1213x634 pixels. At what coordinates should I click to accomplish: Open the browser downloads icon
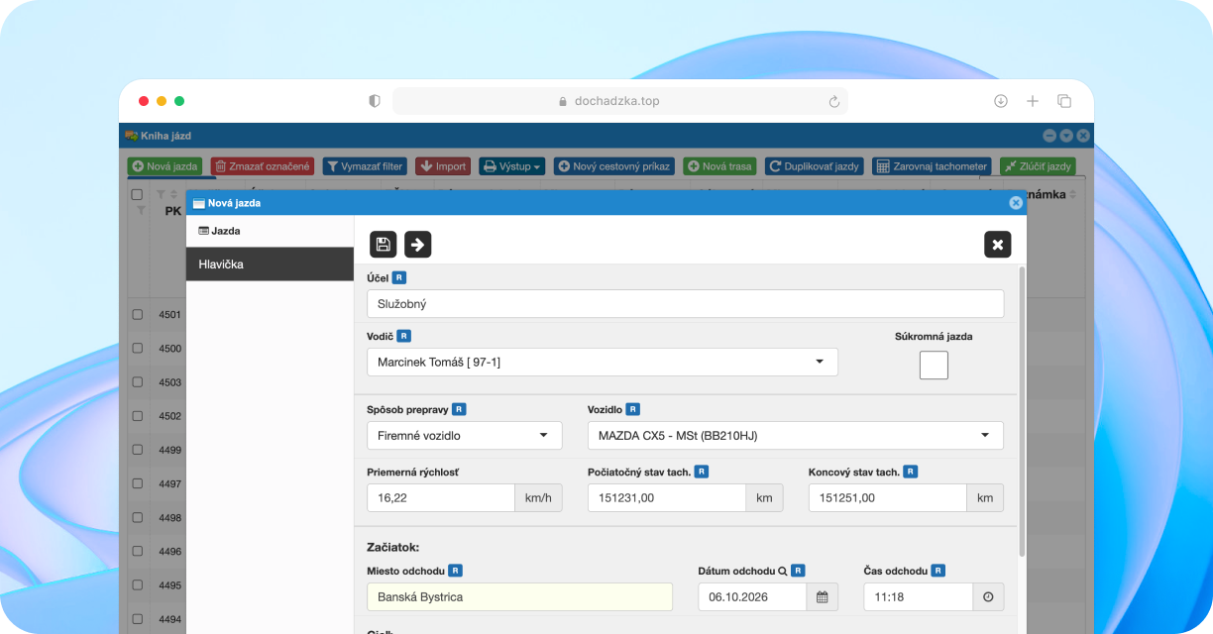[1001, 101]
